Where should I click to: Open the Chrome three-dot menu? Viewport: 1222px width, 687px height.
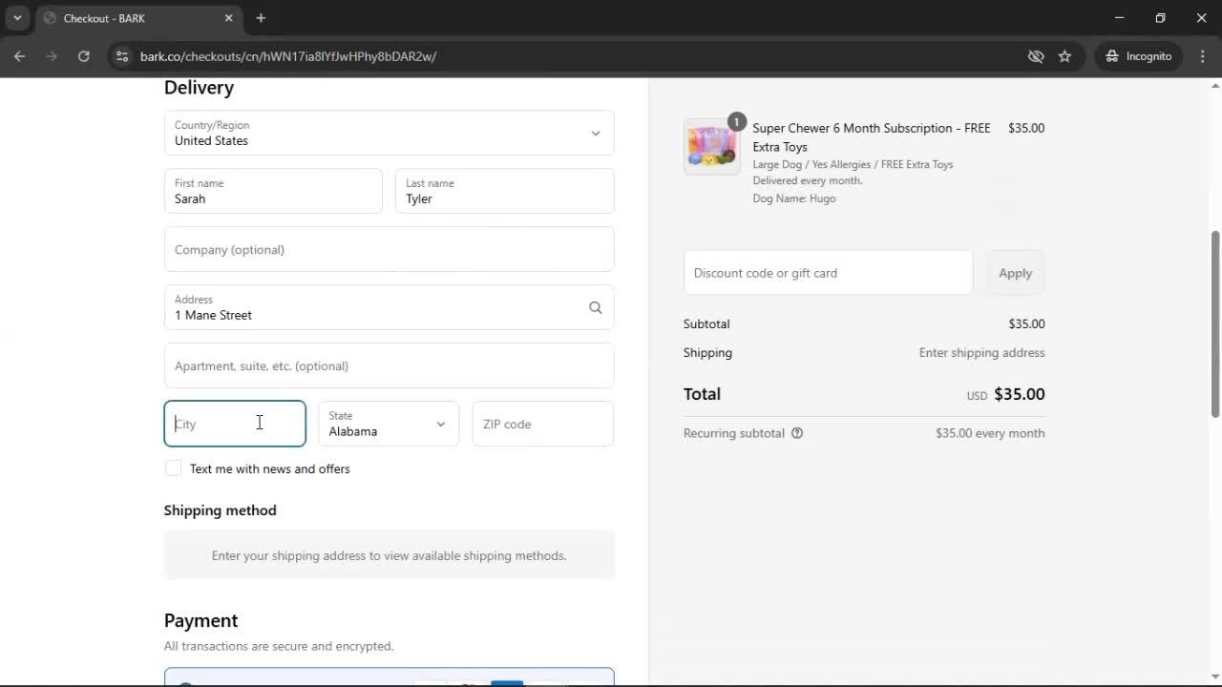[x=1203, y=56]
